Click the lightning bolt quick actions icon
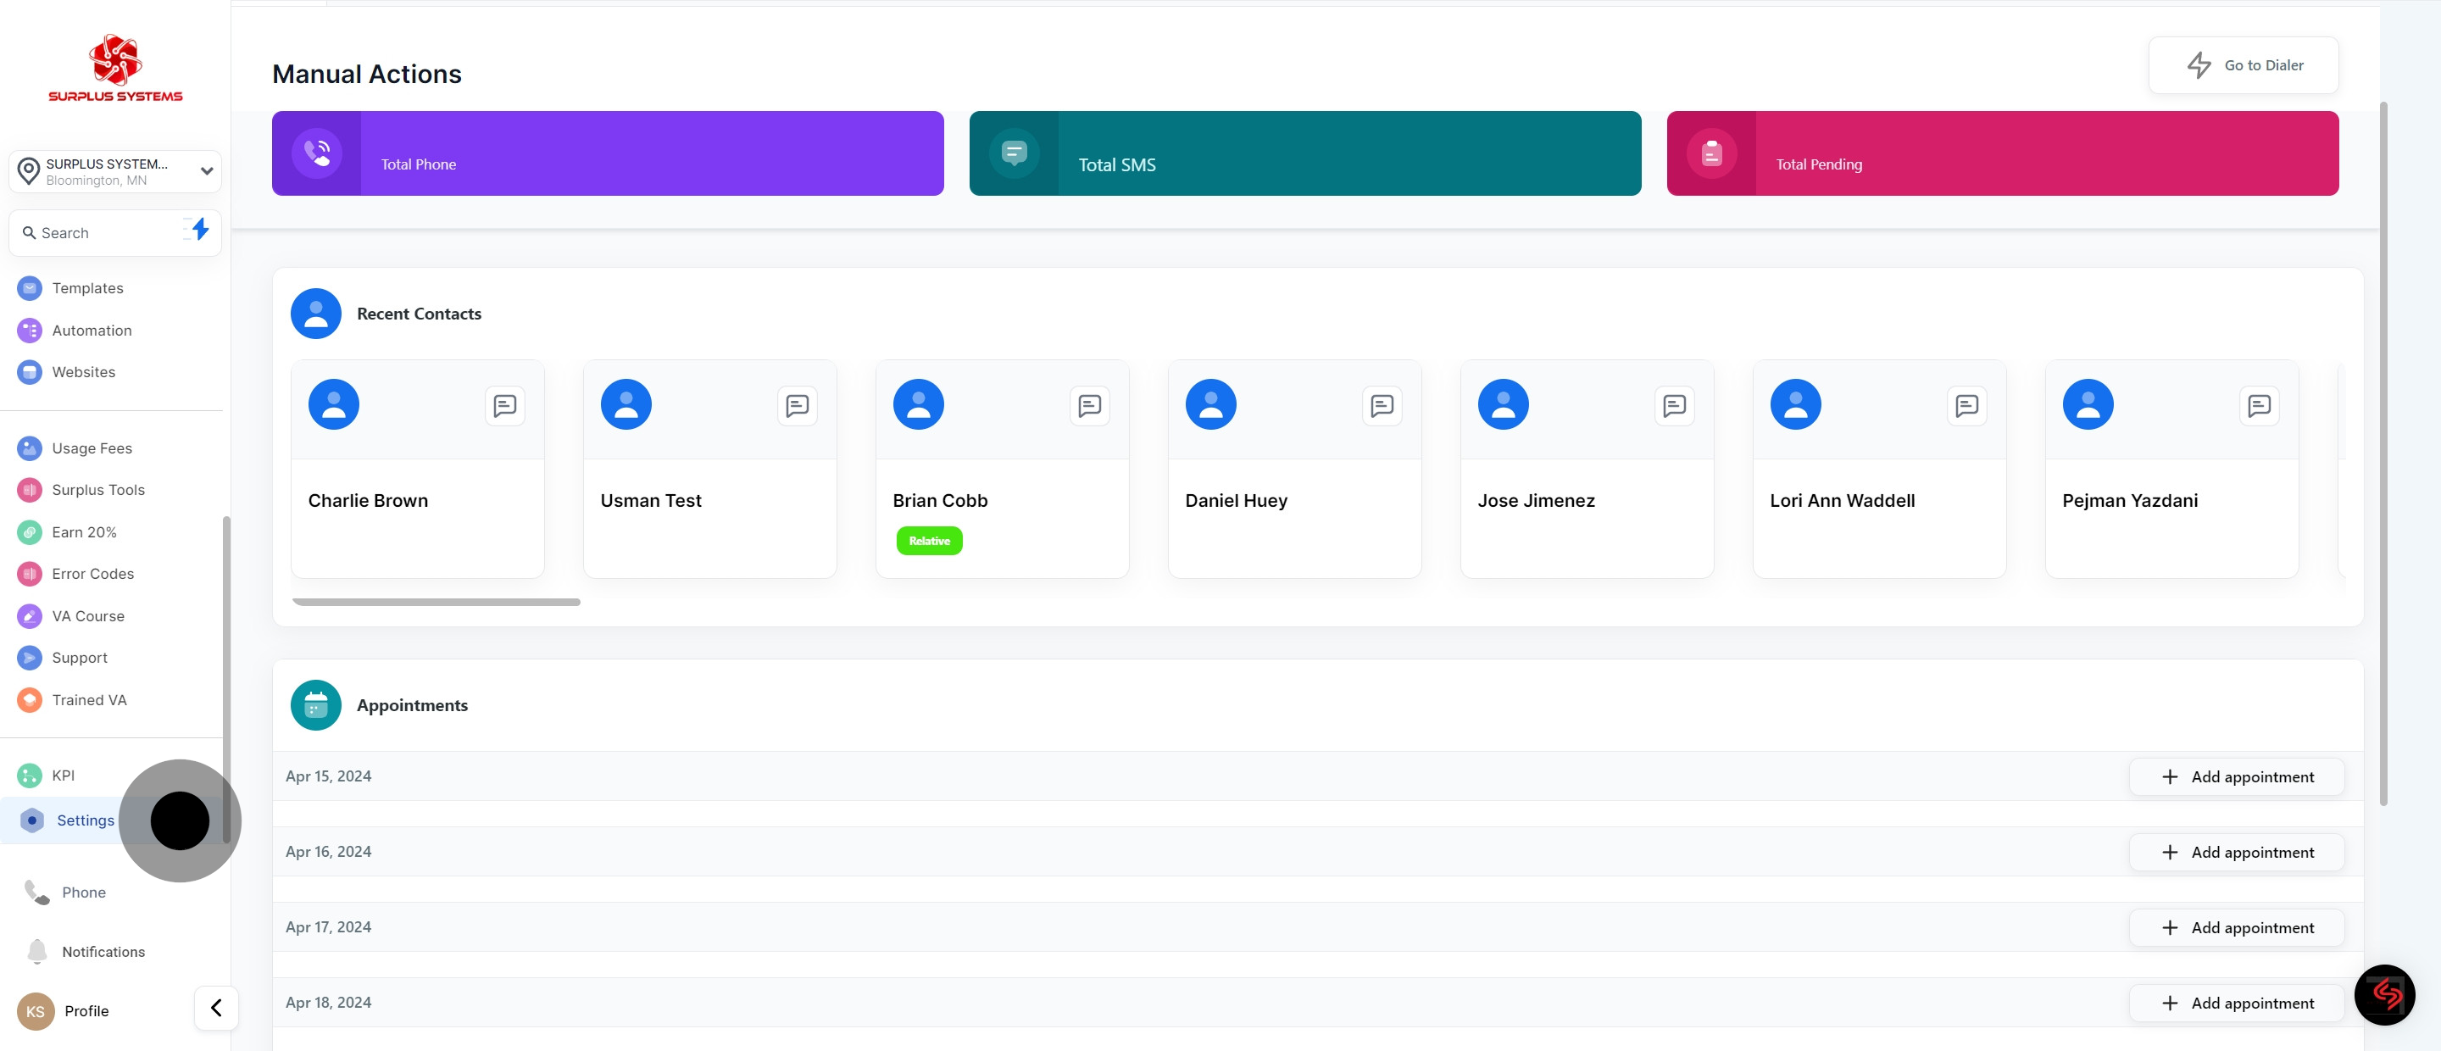Screen dimensions: 2441x1051 tap(199, 230)
